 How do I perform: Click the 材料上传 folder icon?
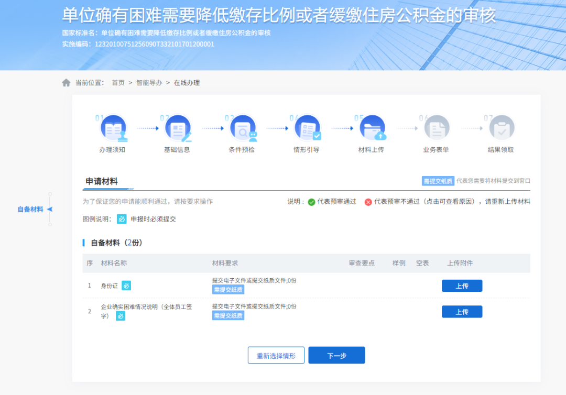(372, 128)
